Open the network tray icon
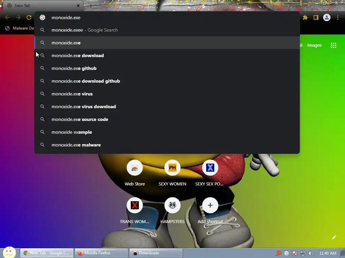 click(x=303, y=253)
